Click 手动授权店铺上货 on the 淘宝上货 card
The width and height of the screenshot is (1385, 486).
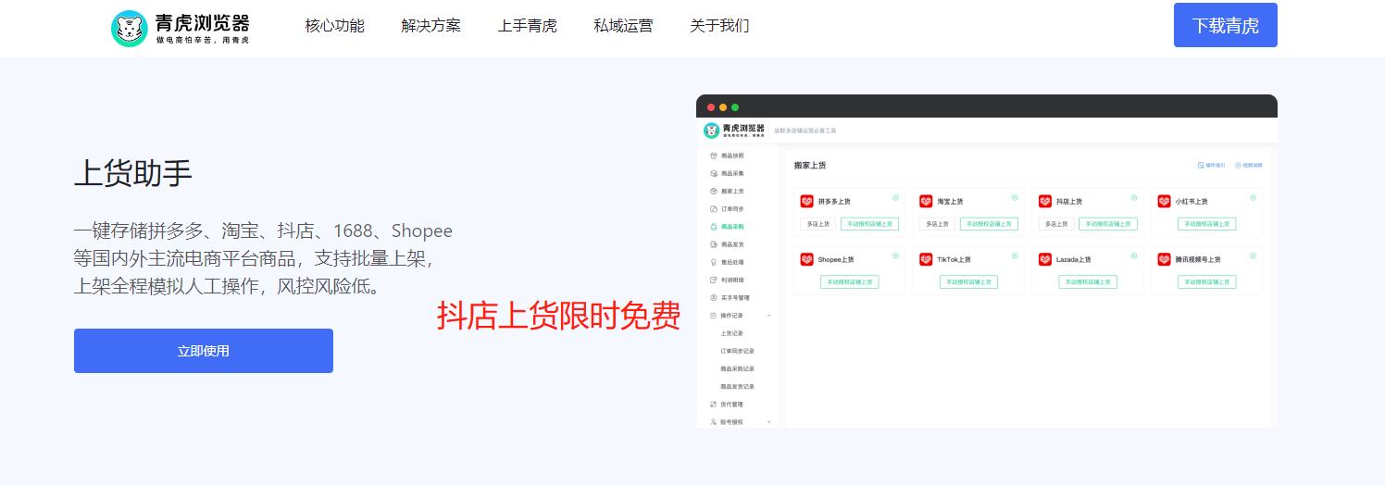[x=989, y=224]
